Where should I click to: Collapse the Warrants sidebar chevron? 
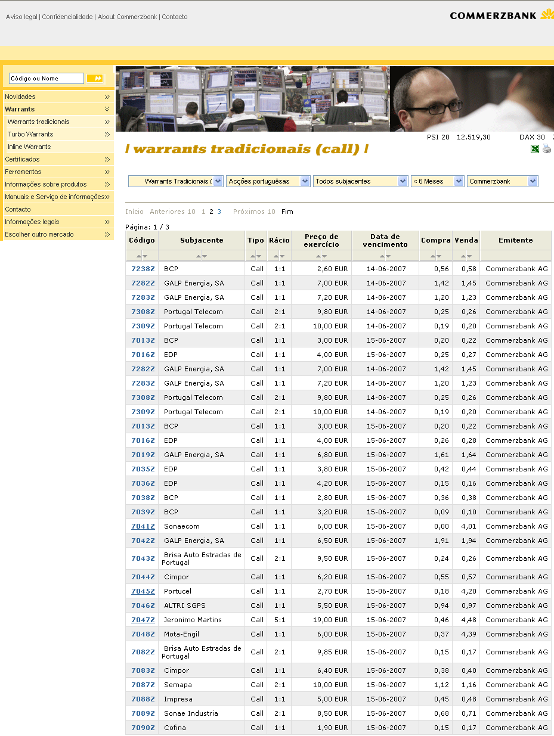(x=107, y=109)
